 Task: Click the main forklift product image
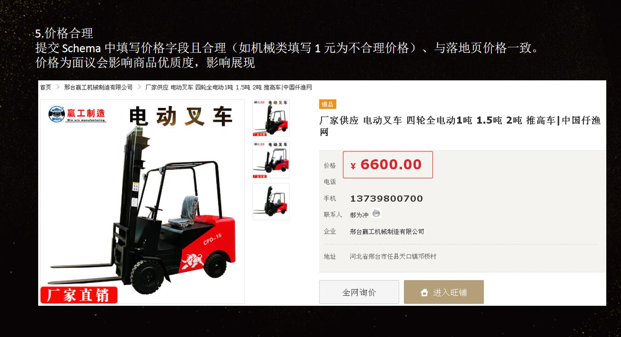[x=142, y=202]
